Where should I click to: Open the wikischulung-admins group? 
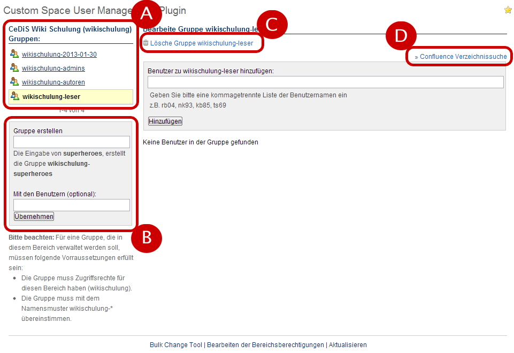(53, 68)
